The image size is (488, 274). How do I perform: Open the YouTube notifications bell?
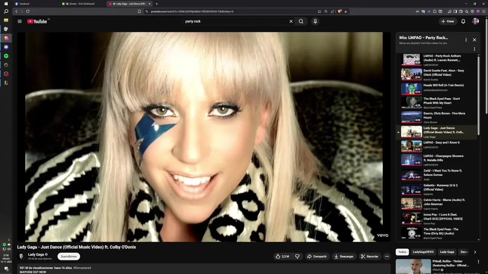pos(463,21)
